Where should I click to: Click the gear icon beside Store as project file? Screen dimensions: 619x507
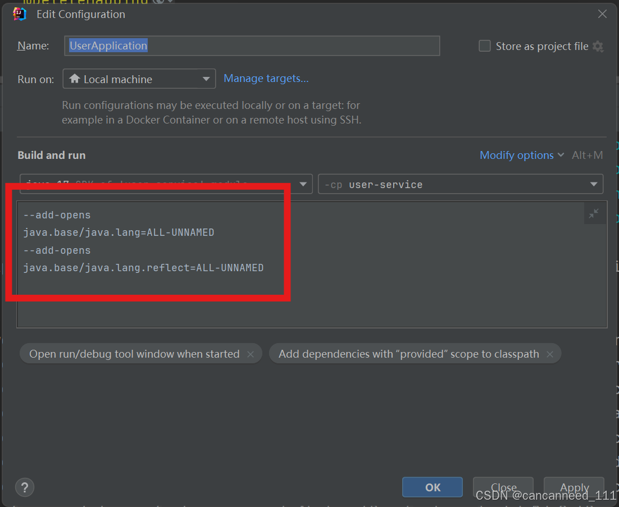point(598,46)
